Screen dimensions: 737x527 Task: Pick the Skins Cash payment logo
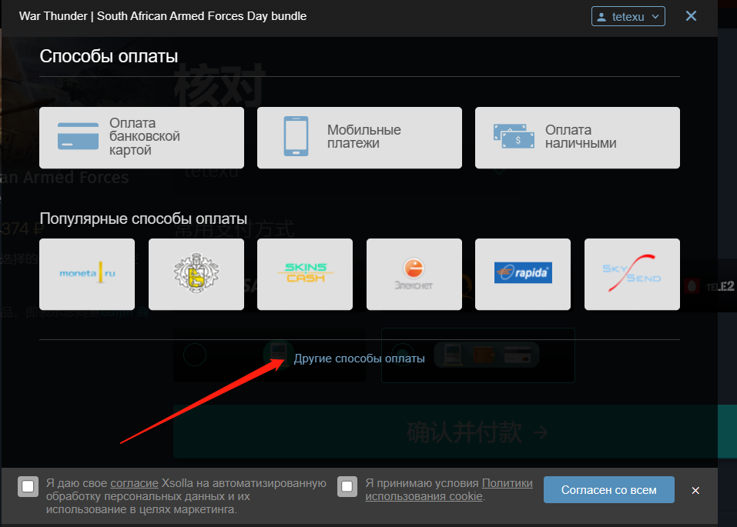pos(305,275)
